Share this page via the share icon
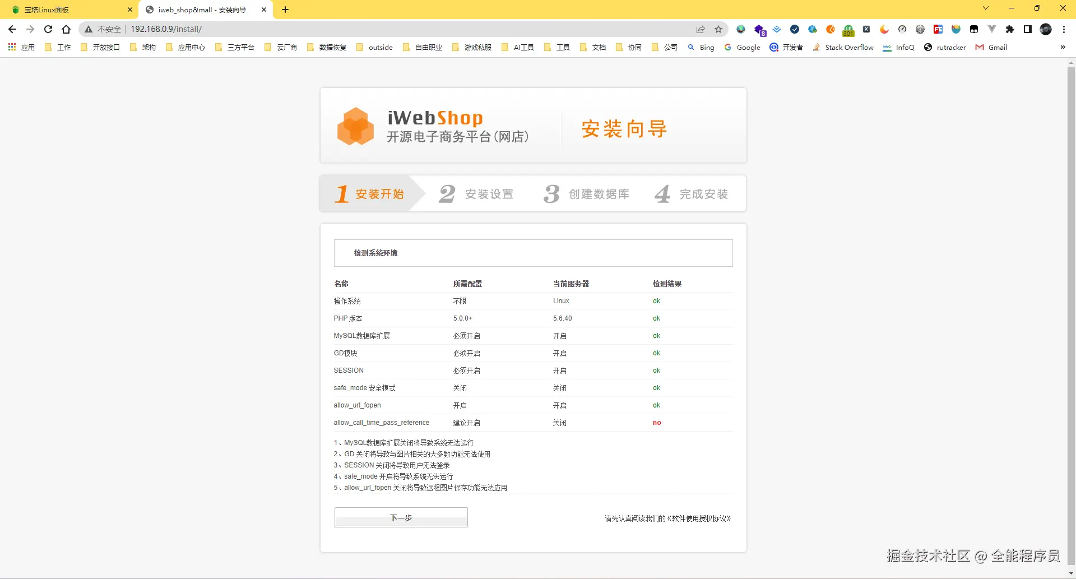1076x579 pixels. tap(701, 29)
